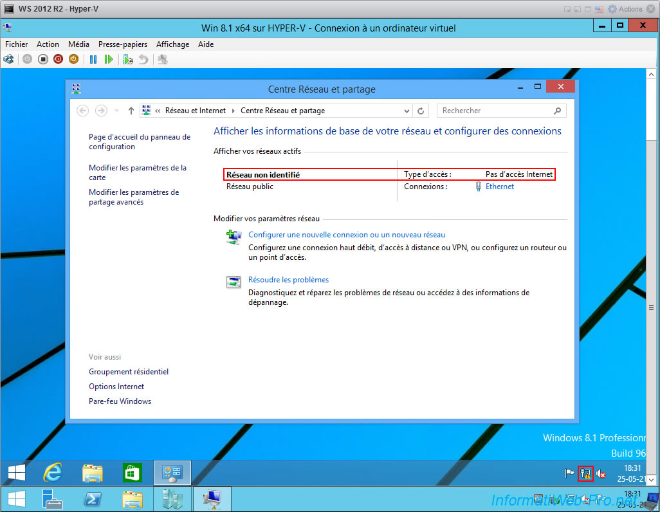Open Server Manager on host taskbar
The width and height of the screenshot is (660, 512).
coord(53,499)
